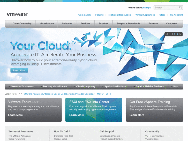Expand the Desktop Virtualization tab
Screen dimensions: 188x141
(55, 86)
